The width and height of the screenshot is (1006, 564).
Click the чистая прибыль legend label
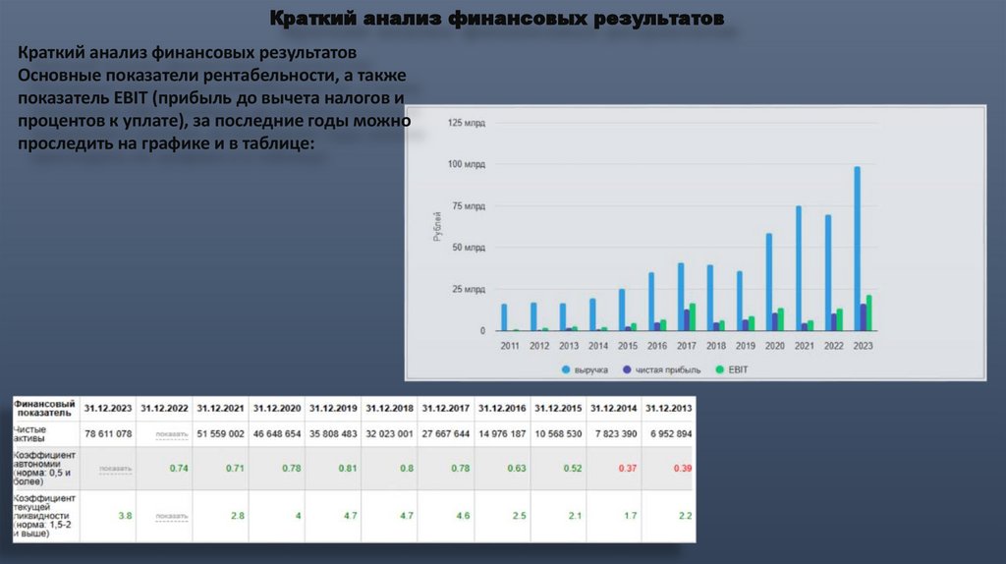pyautogui.click(x=668, y=370)
